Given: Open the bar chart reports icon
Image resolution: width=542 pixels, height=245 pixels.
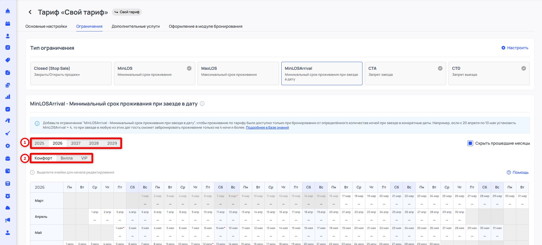Looking at the screenshot, I should coord(8,97).
